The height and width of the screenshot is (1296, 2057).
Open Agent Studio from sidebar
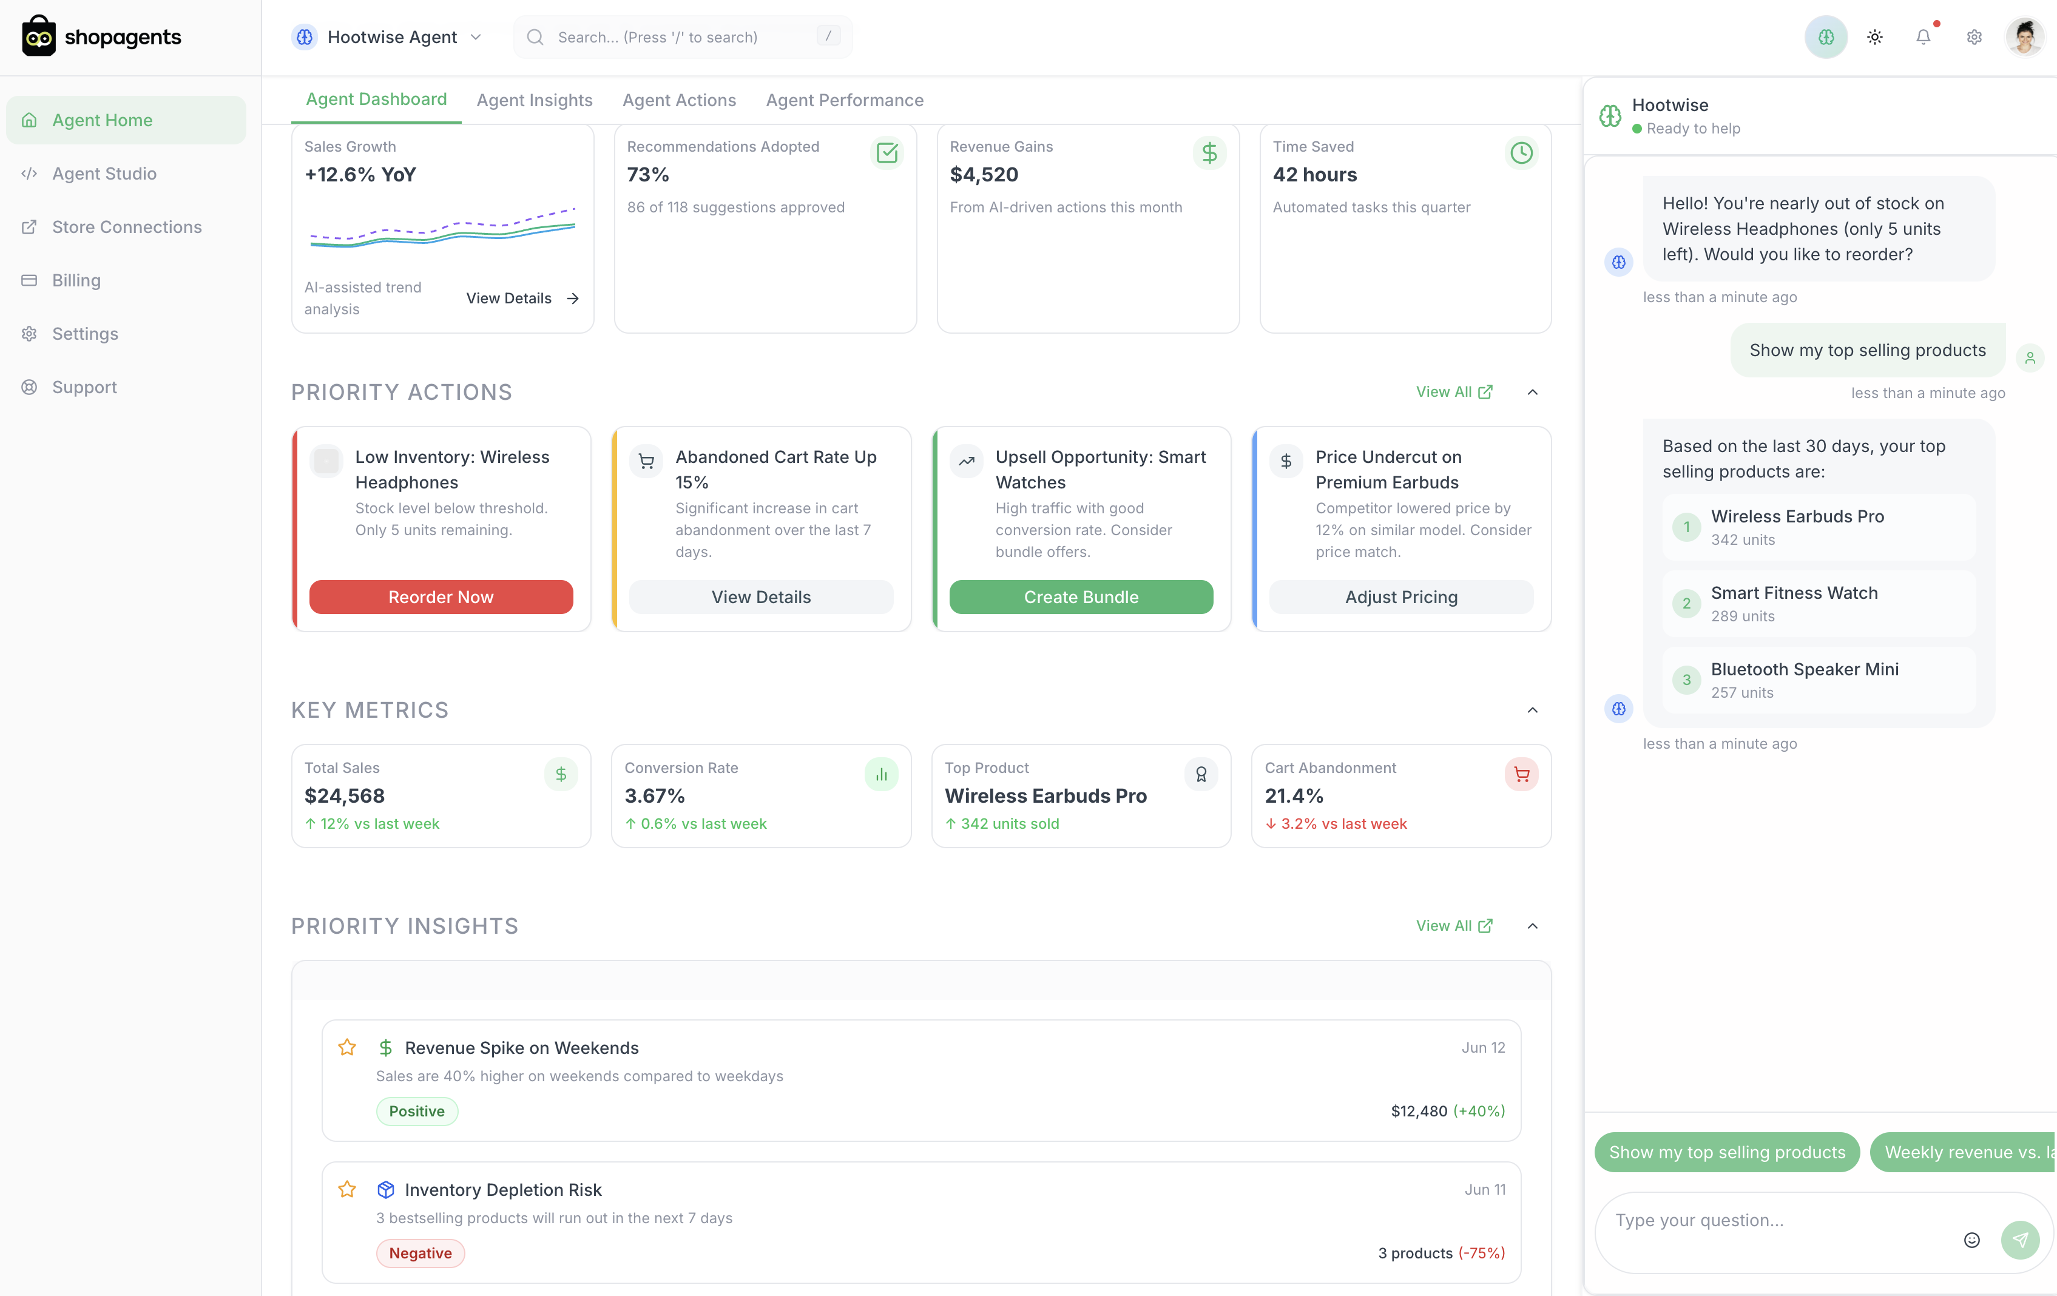126,174
